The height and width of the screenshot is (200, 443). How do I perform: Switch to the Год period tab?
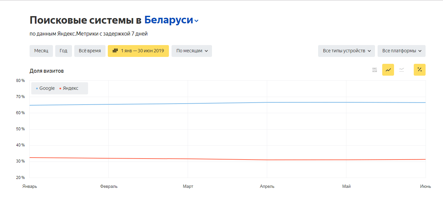pyautogui.click(x=63, y=51)
